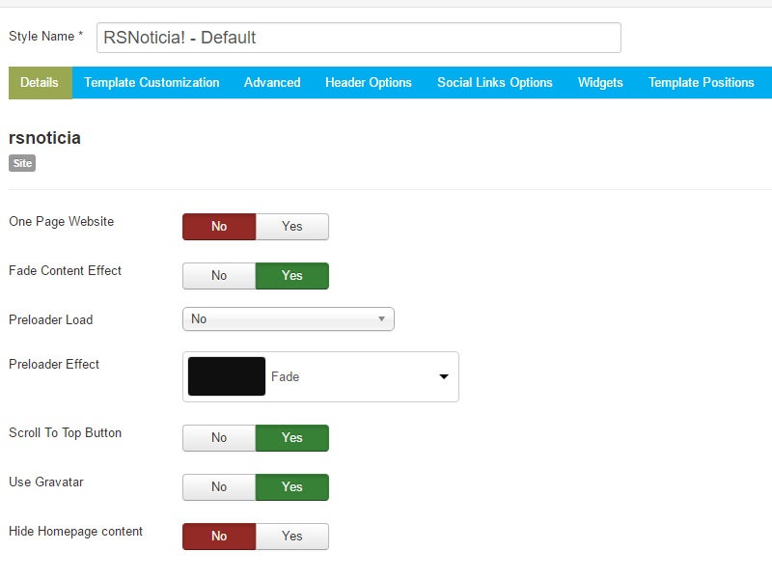Click the Style Name label
Image resolution: width=772 pixels, height=579 pixels.
point(45,36)
